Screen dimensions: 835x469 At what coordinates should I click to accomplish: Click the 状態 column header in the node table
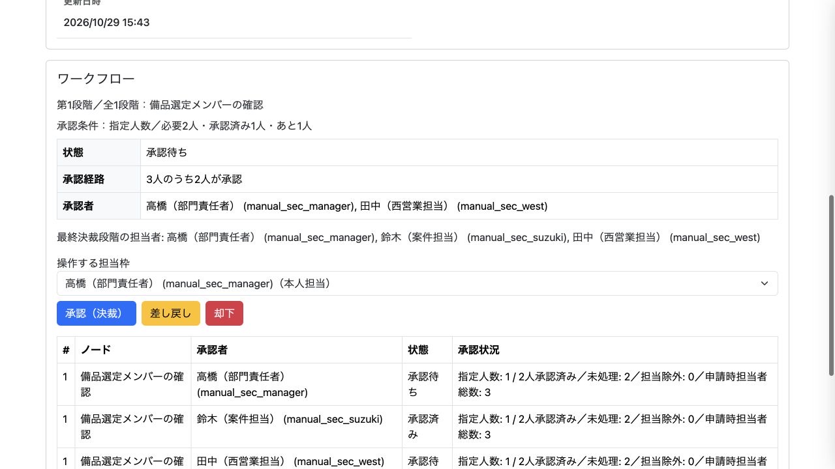[427, 350]
